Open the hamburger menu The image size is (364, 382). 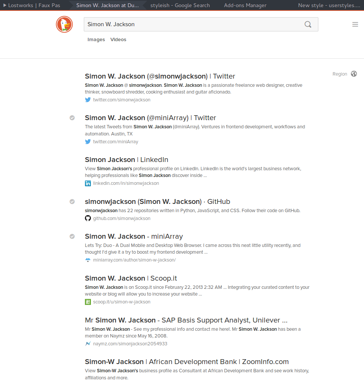pyautogui.click(x=355, y=24)
